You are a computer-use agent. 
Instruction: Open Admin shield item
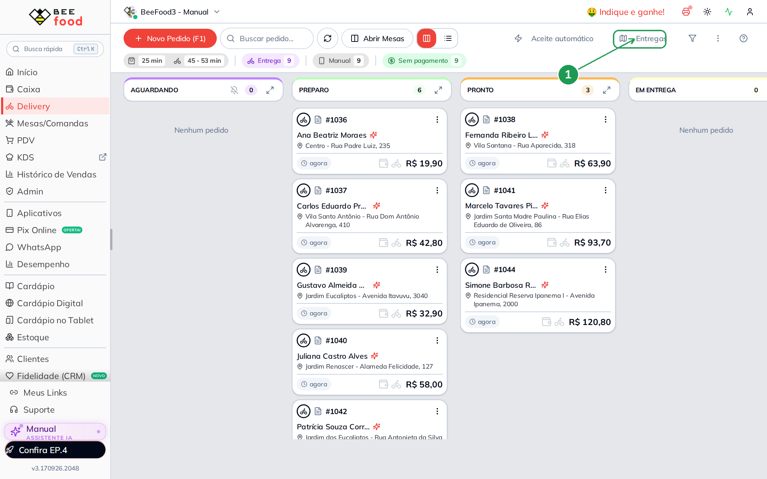(55, 191)
